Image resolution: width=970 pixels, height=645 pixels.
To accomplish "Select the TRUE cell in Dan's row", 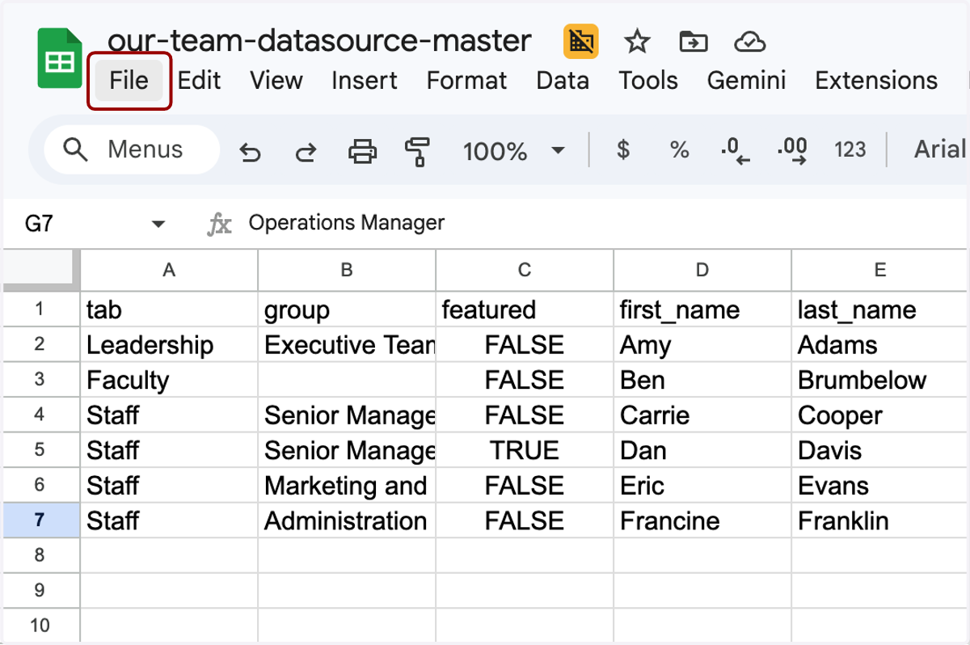I will (525, 450).
